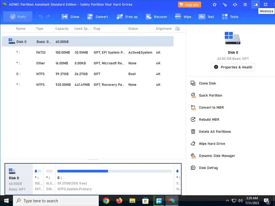Click the AOMEI Partition Assistant taskbar icon
The width and height of the screenshot is (275, 206).
[172, 201]
